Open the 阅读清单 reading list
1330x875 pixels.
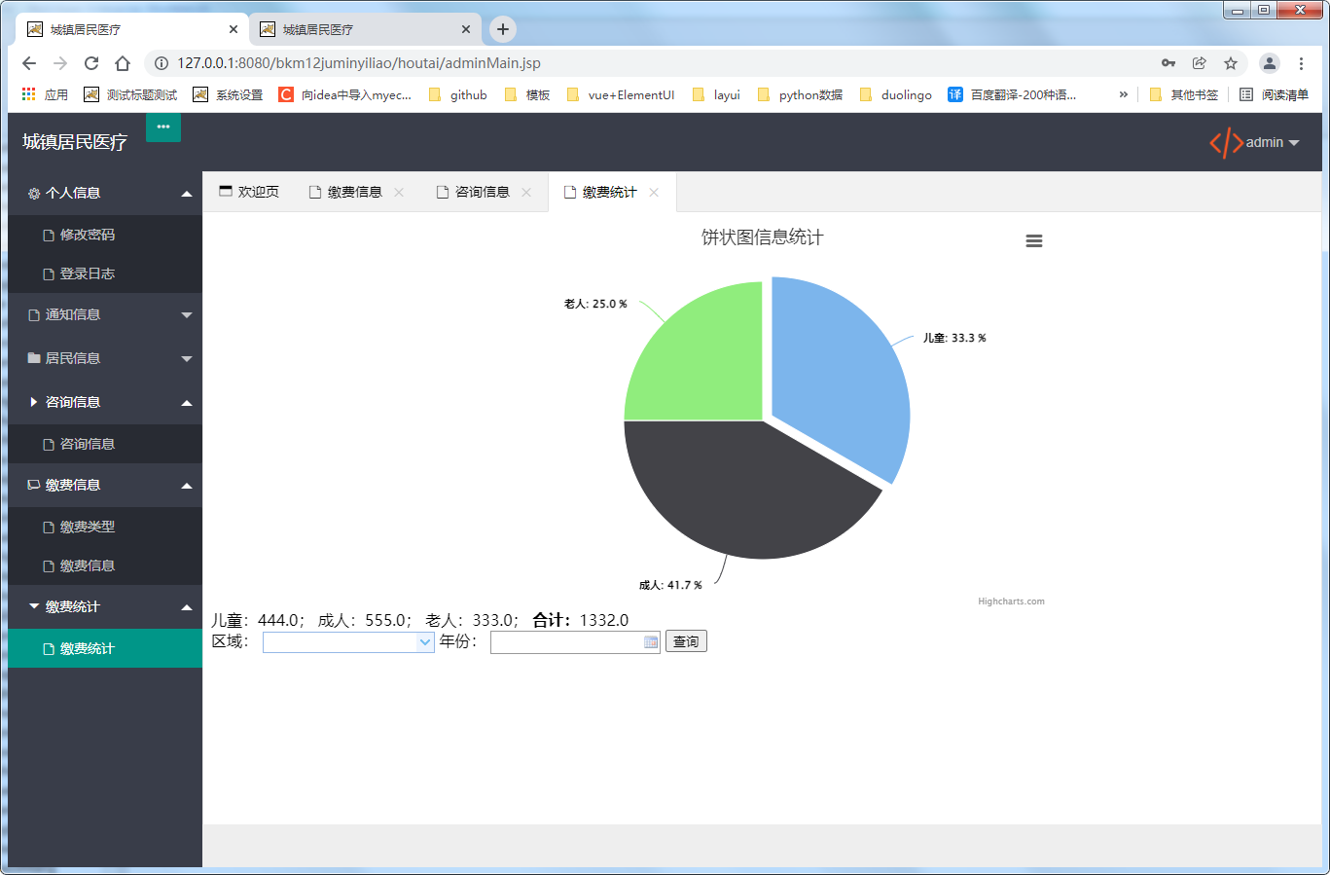tap(1274, 94)
